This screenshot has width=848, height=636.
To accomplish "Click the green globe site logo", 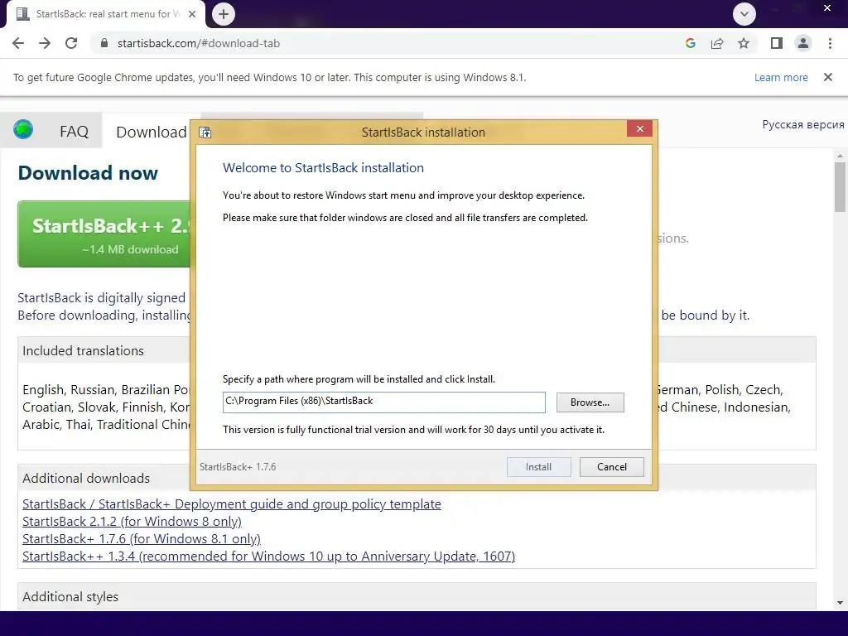I will [x=23, y=130].
